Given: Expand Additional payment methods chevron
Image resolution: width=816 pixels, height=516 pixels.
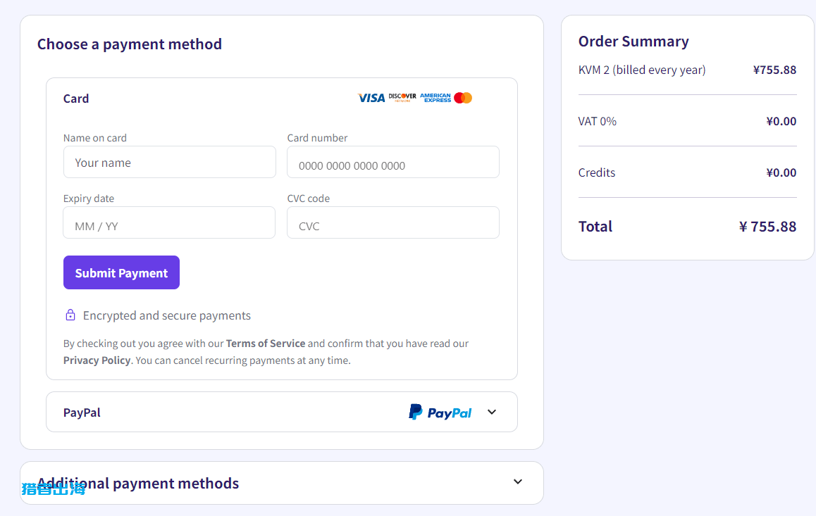Looking at the screenshot, I should [518, 482].
